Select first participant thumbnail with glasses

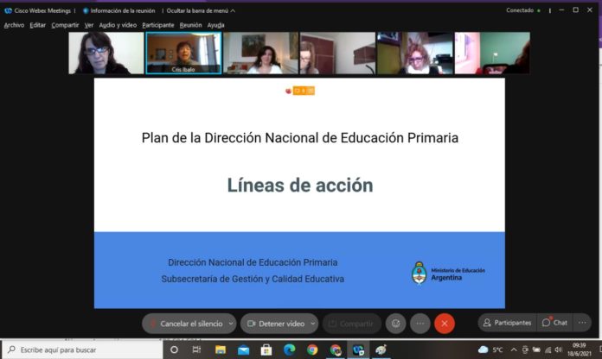pyautogui.click(x=106, y=53)
